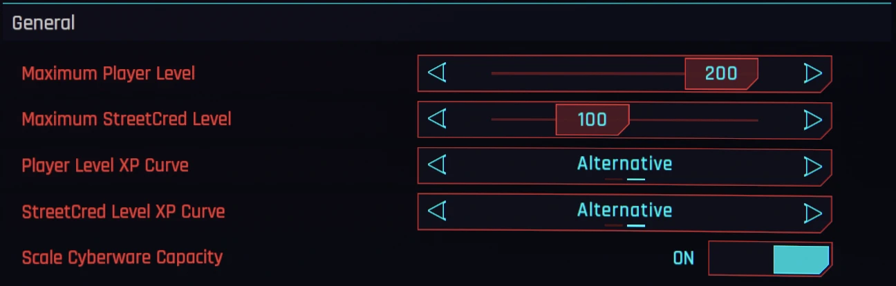Increase Maximum StreetCred Level with right arrow

tap(813, 120)
